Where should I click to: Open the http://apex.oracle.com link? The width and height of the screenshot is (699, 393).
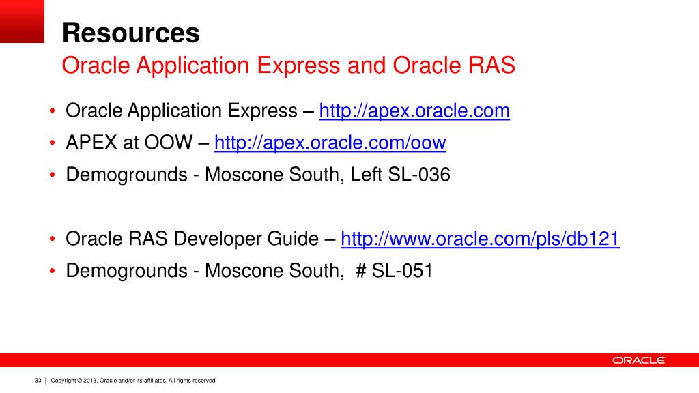point(414,111)
